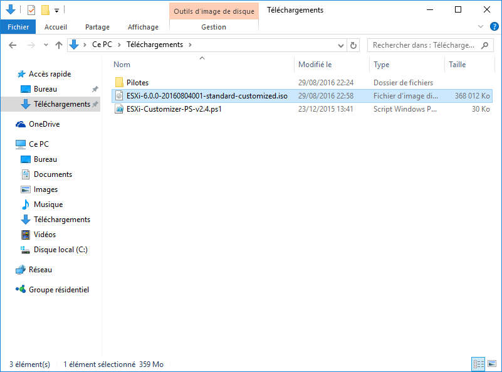Click the 368 012 Ko size cell
The width and height of the screenshot is (502, 372).
(472, 96)
